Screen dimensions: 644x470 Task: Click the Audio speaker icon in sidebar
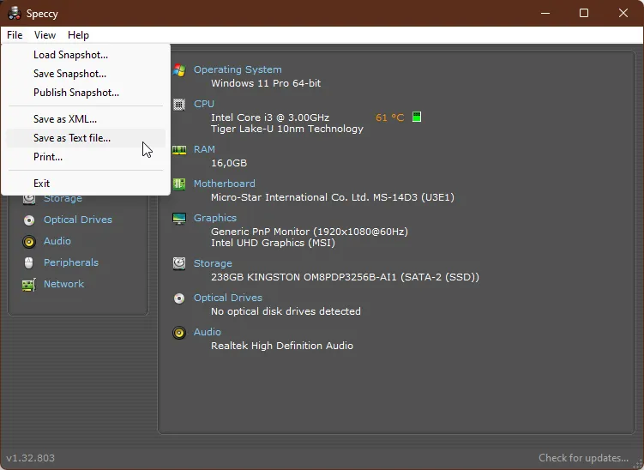(x=29, y=242)
